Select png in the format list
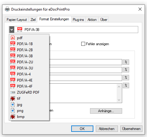 (x=20, y=111)
